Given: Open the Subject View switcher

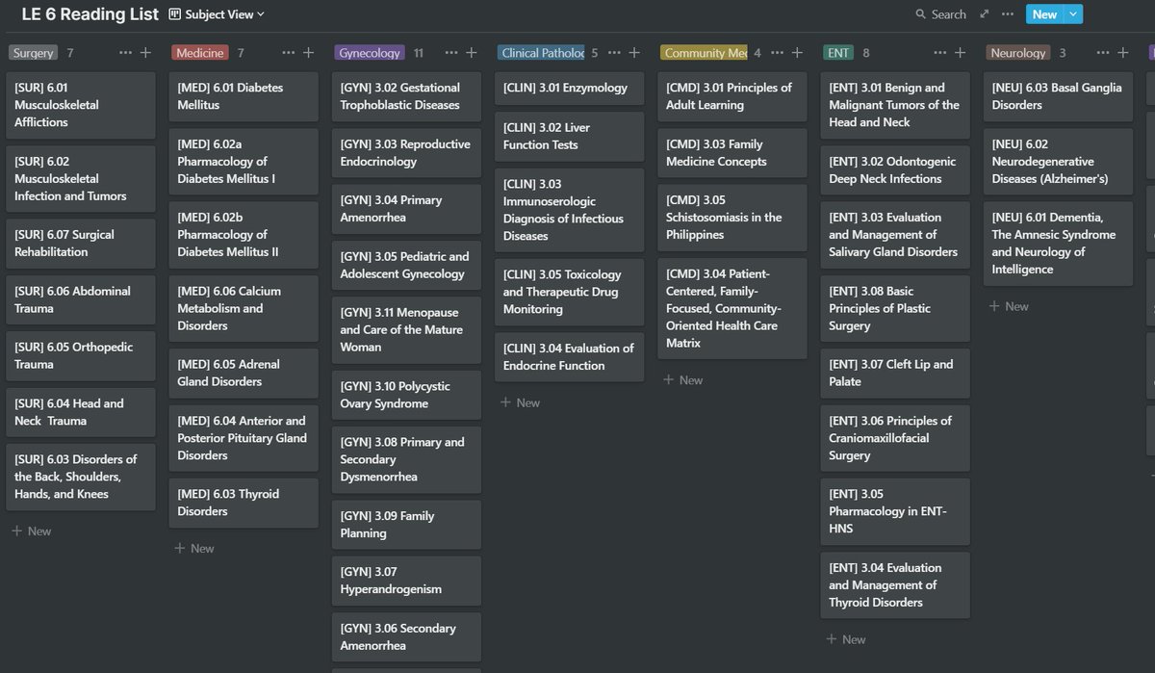Looking at the screenshot, I should [217, 14].
